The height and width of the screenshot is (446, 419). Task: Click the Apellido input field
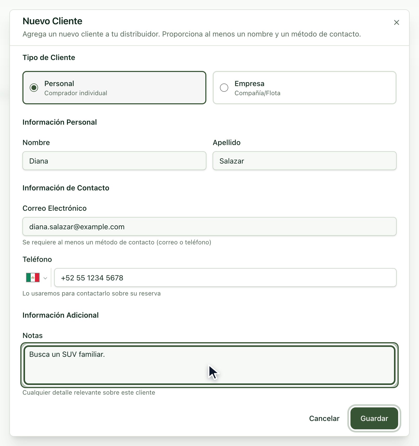click(x=305, y=161)
